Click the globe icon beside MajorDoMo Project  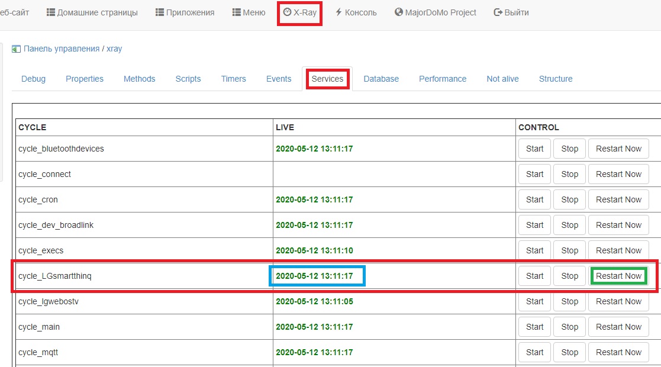pyautogui.click(x=399, y=12)
